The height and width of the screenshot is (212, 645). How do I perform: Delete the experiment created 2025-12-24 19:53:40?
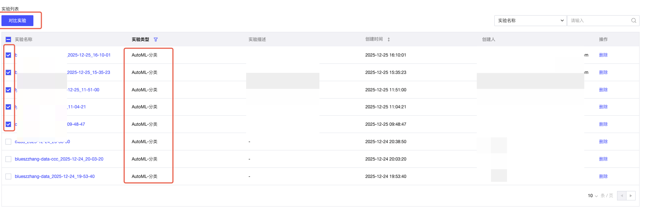tap(603, 176)
